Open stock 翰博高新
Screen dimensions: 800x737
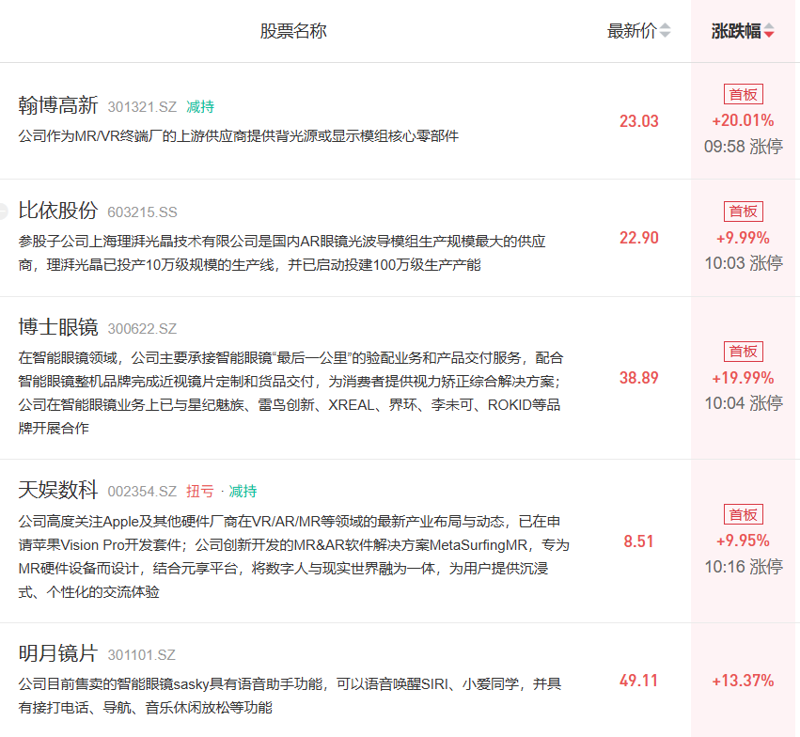click(x=58, y=105)
